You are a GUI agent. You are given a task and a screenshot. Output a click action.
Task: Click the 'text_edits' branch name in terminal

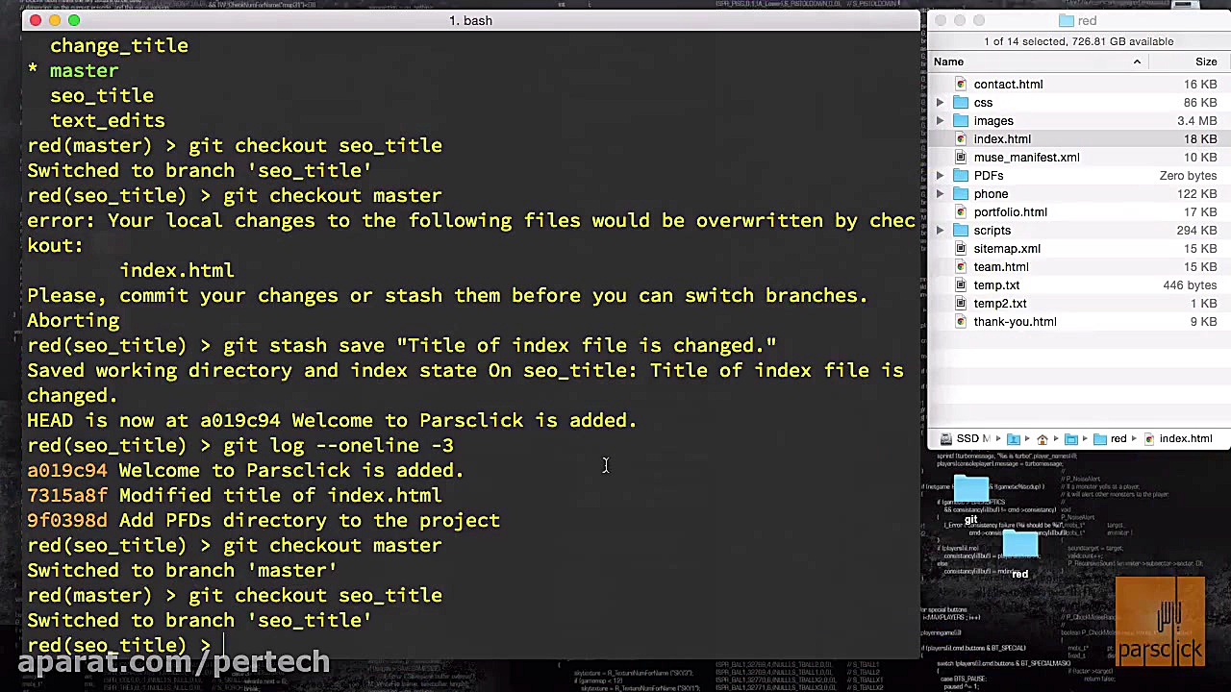click(x=108, y=121)
